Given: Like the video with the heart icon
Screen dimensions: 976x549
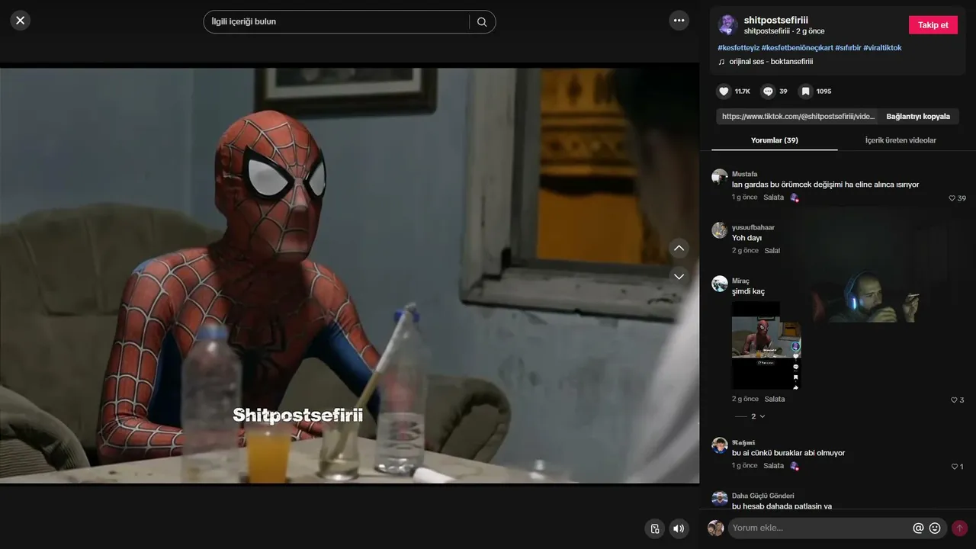Looking at the screenshot, I should click(724, 91).
